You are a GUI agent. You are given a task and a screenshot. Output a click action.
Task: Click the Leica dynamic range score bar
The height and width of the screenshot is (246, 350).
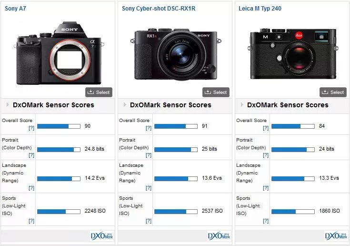pos(293,178)
